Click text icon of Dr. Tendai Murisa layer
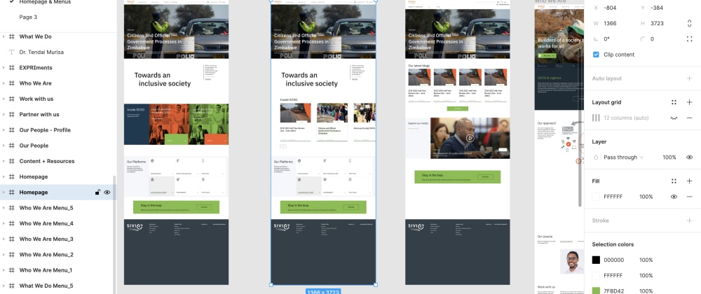The image size is (701, 294). tap(12, 52)
